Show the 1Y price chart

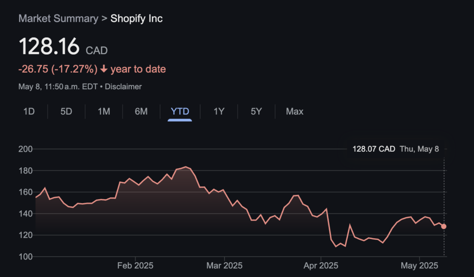219,111
